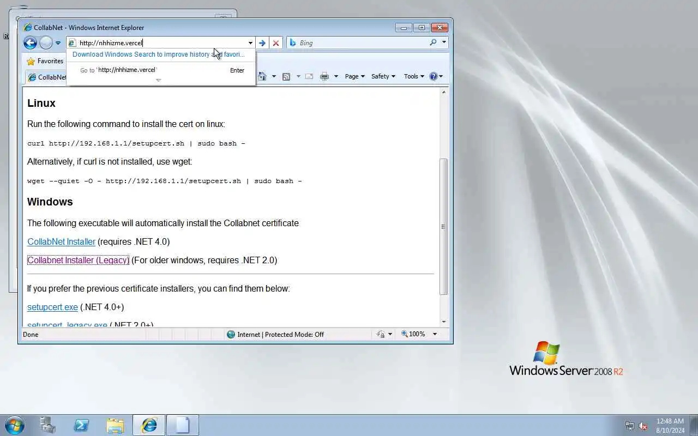Click the Read Mail envelope icon
Image resolution: width=698 pixels, height=436 pixels.
coord(309,76)
